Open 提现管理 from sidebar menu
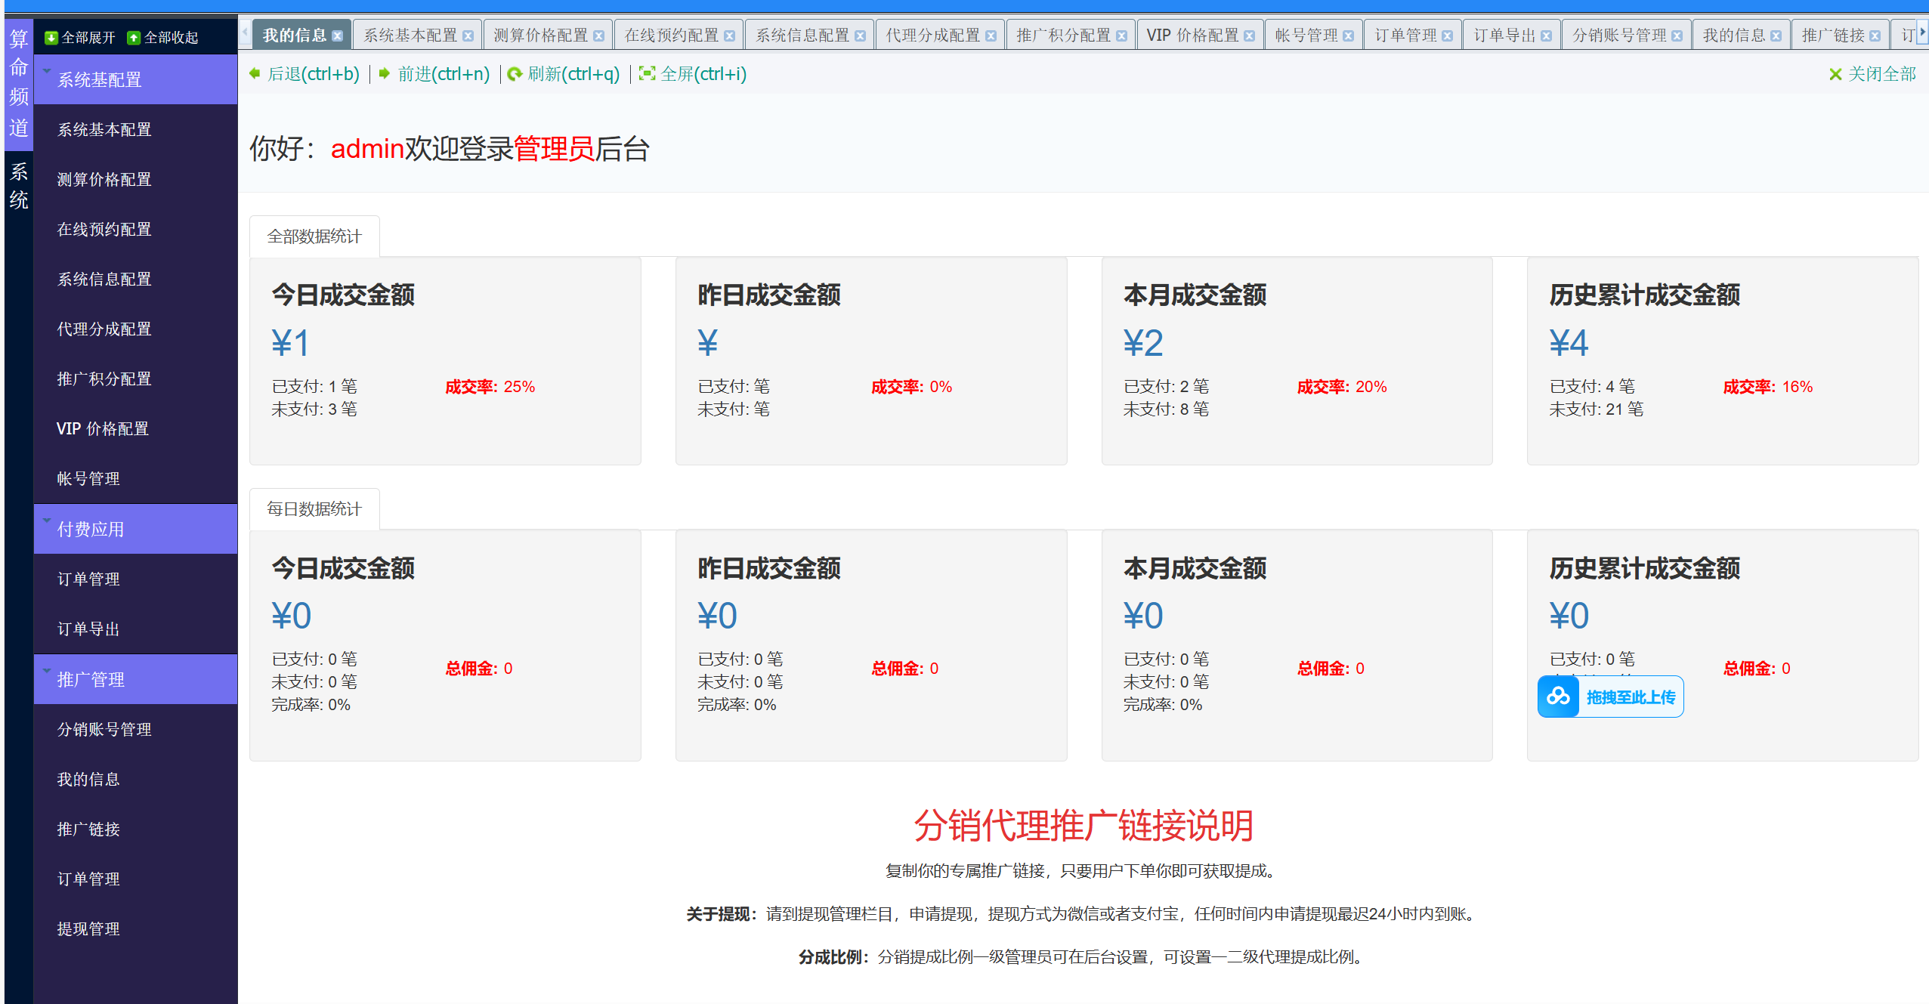The width and height of the screenshot is (1929, 1004). (88, 929)
